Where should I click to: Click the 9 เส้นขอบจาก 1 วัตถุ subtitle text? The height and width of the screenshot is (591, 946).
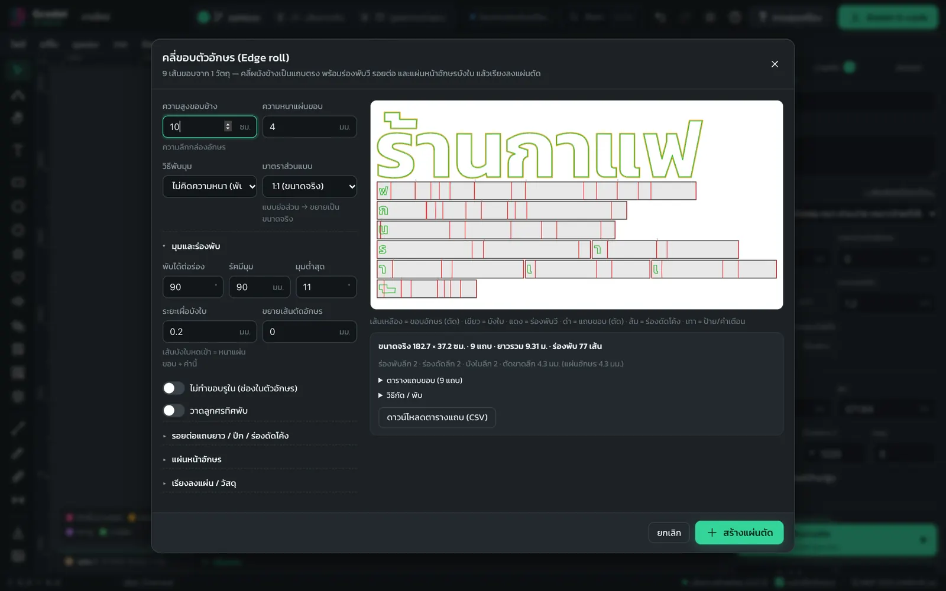[351, 73]
